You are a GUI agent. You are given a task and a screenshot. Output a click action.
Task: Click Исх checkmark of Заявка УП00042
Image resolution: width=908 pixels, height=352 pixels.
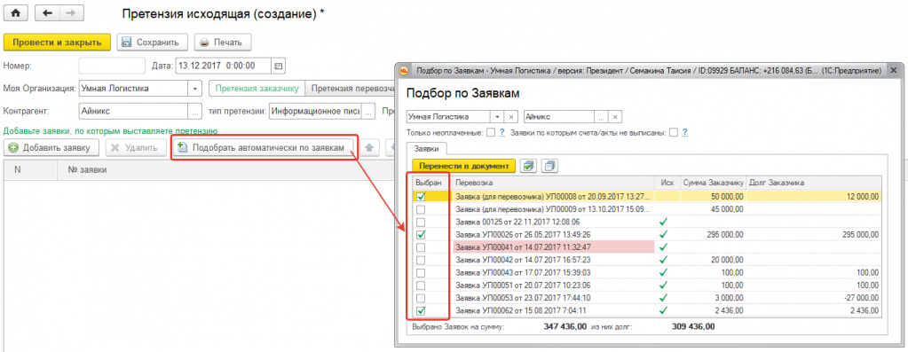pos(663,260)
